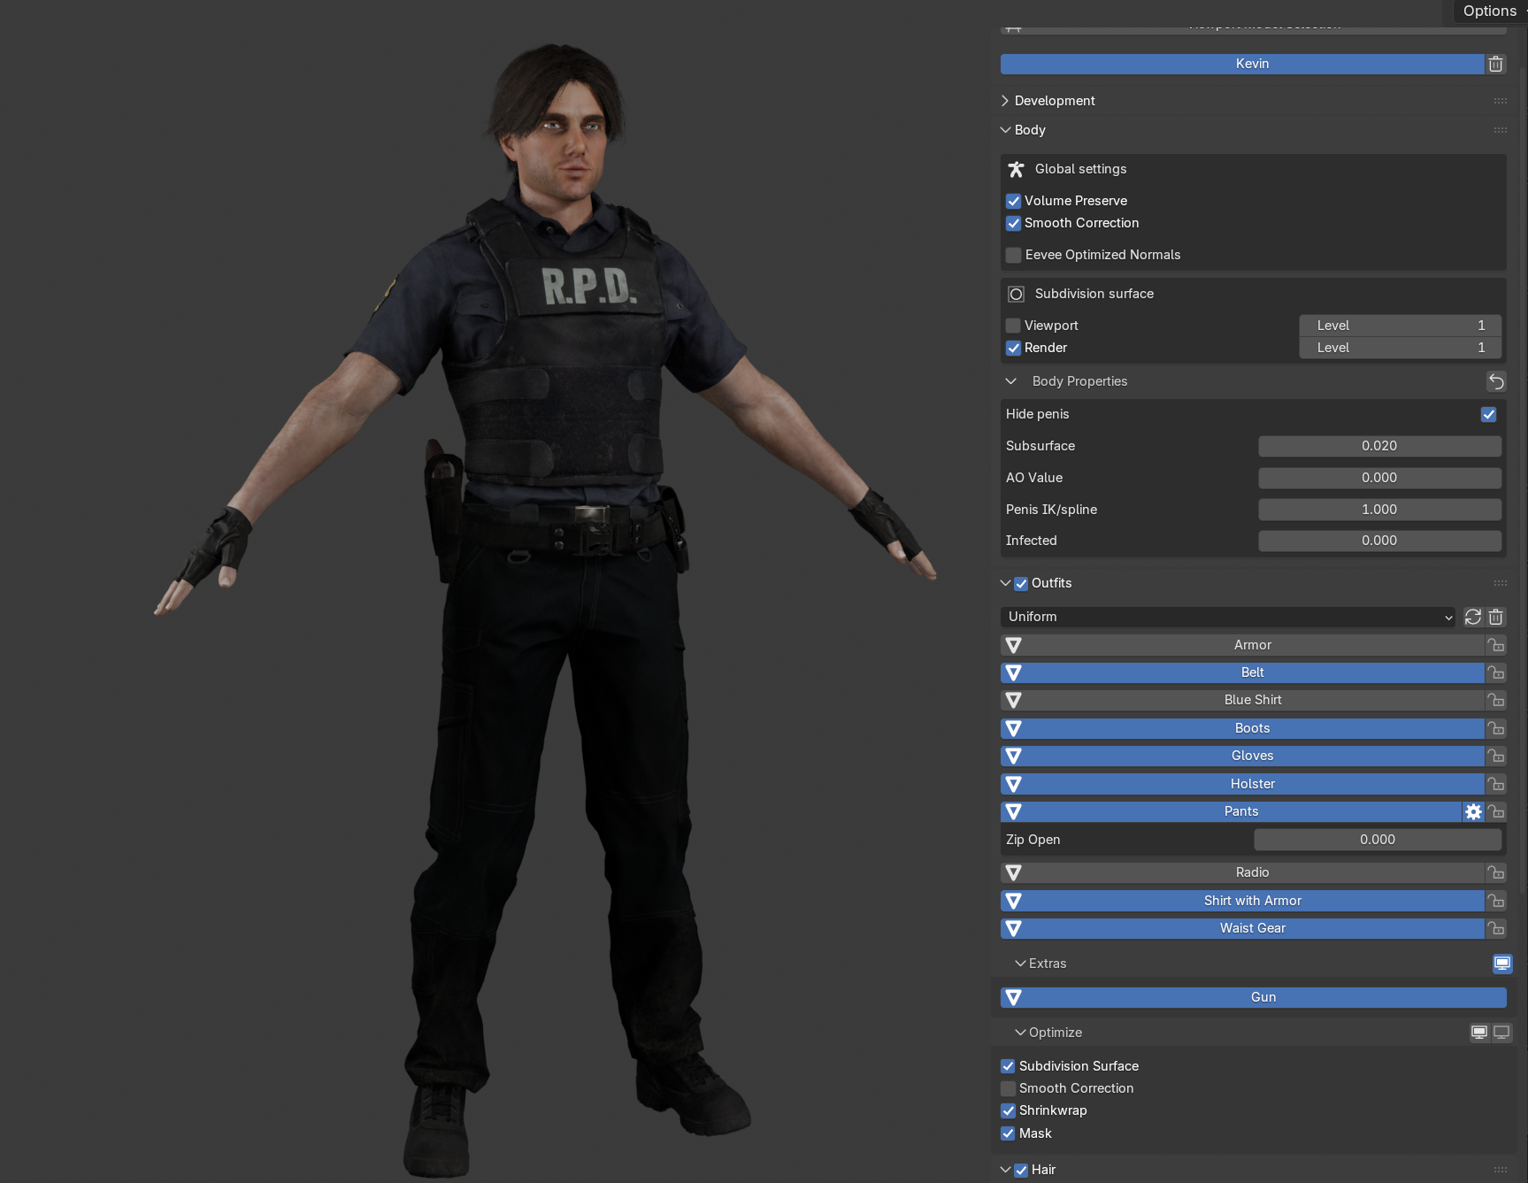Toggle the Shrinkwrap checkbox
The width and height of the screenshot is (1528, 1183).
click(x=1008, y=1110)
